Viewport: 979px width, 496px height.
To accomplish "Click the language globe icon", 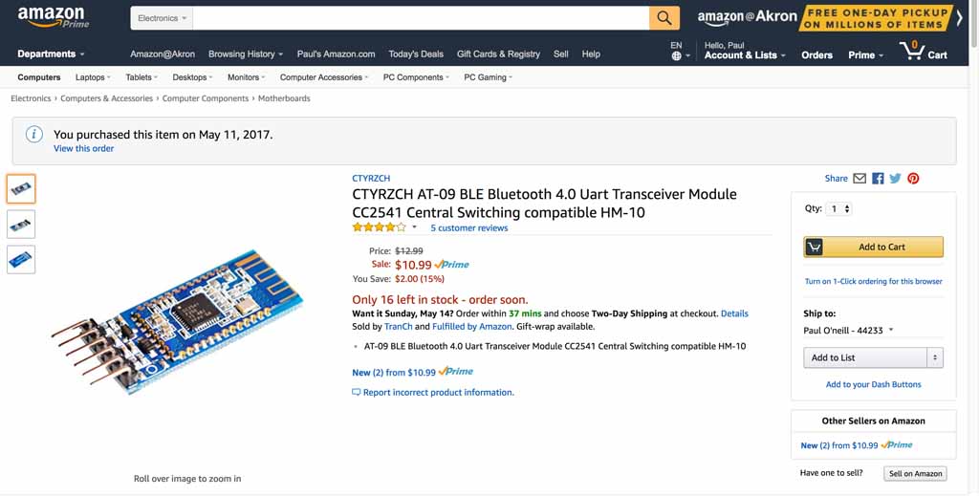I will click(676, 56).
